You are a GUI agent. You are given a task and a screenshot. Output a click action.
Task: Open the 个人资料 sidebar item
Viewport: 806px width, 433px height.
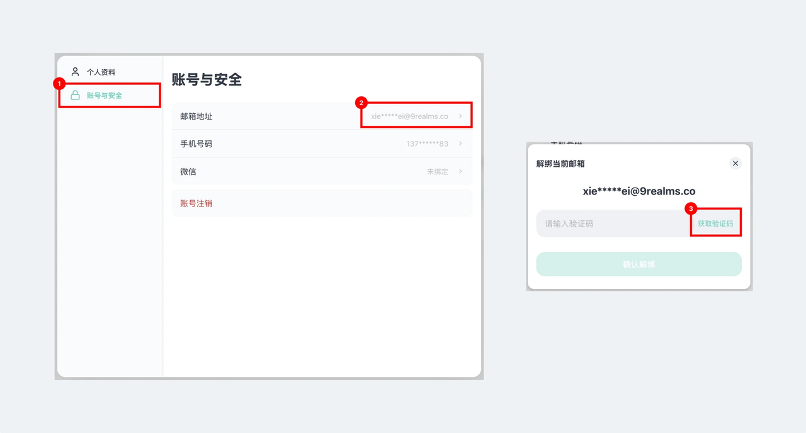pyautogui.click(x=101, y=72)
